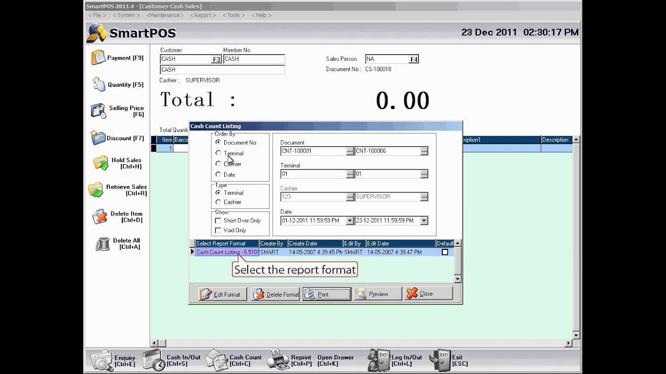The image size is (666, 374).
Task: Click the Sales Person F4 lookup button
Action: click(414, 59)
